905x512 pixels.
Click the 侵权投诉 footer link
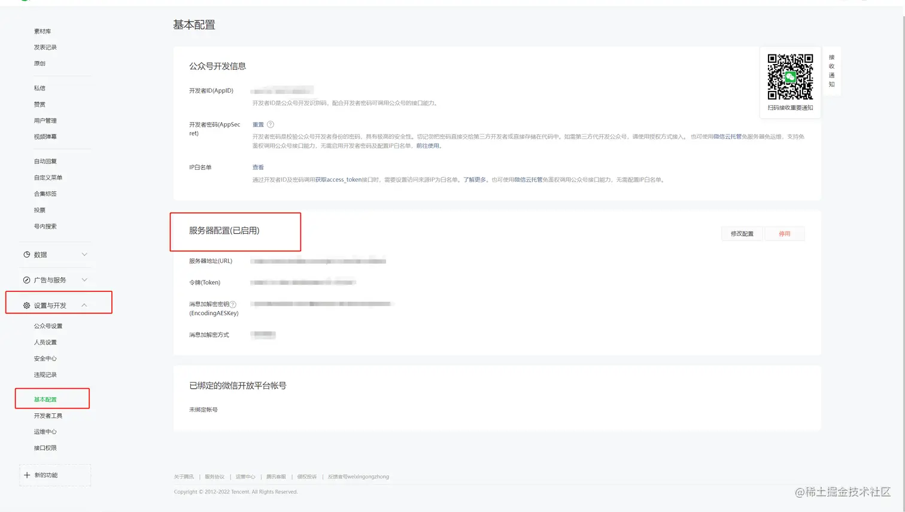(307, 477)
